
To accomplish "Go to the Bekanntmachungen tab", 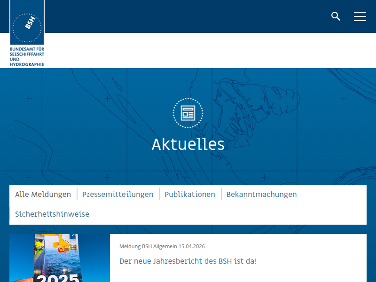I will click(261, 194).
